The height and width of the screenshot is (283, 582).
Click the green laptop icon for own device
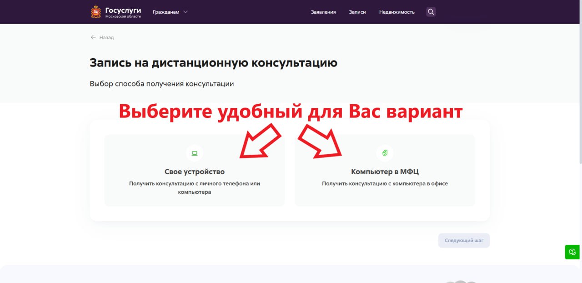(x=195, y=153)
